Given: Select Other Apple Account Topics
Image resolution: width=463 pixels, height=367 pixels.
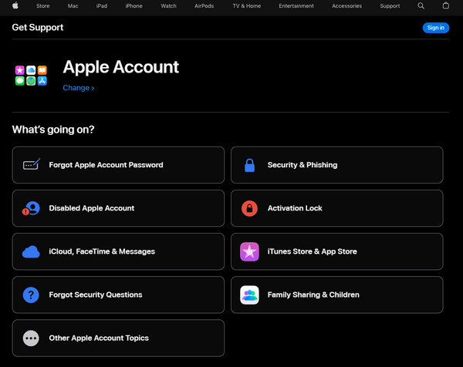Looking at the screenshot, I should click(118, 338).
